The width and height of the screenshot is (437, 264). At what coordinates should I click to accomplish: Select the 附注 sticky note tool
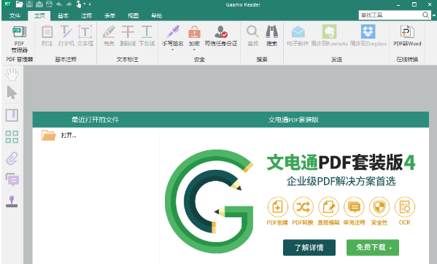pyautogui.click(x=47, y=35)
